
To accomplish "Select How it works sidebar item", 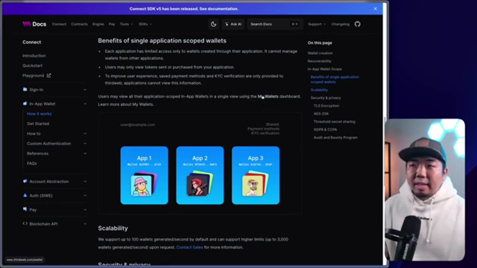I will (39, 114).
